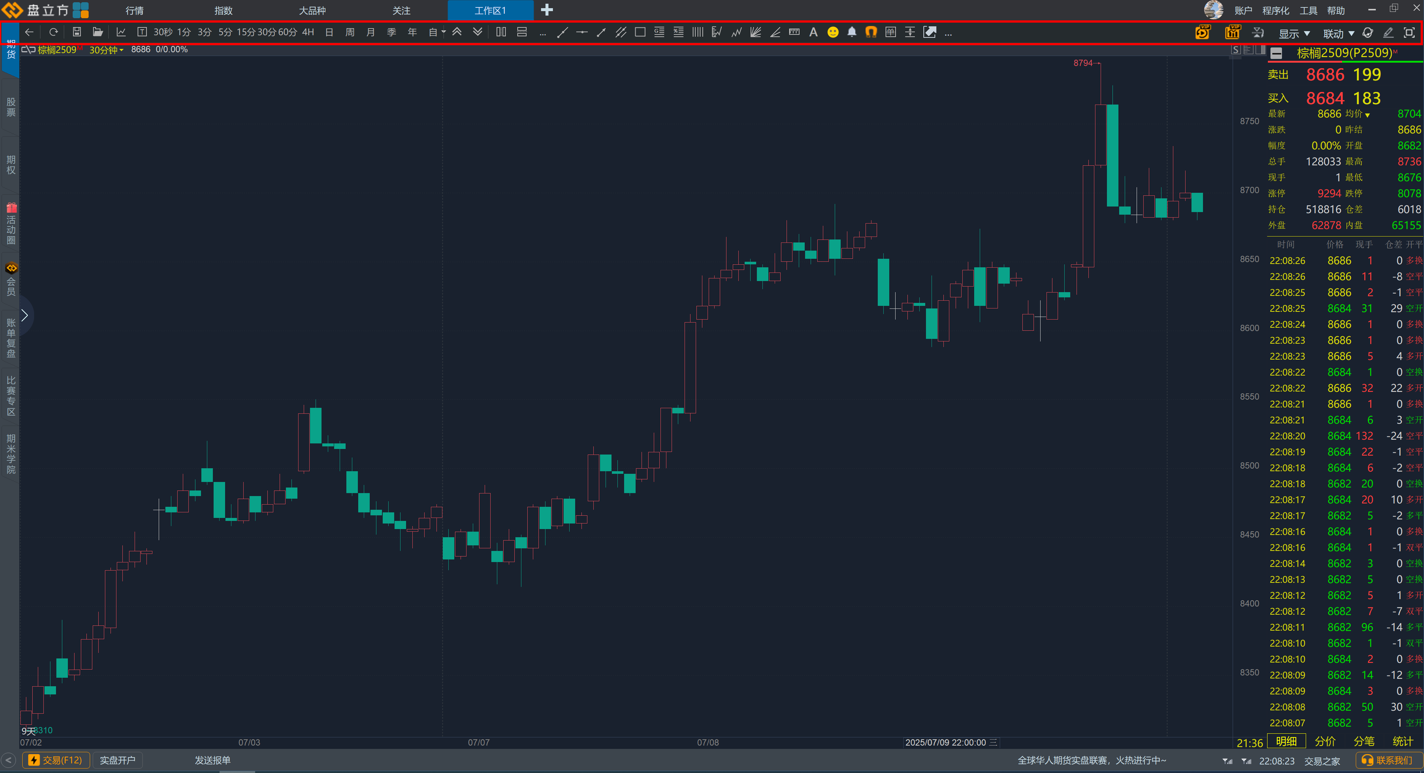
Task: Switch to the 行情 tab
Action: point(134,10)
